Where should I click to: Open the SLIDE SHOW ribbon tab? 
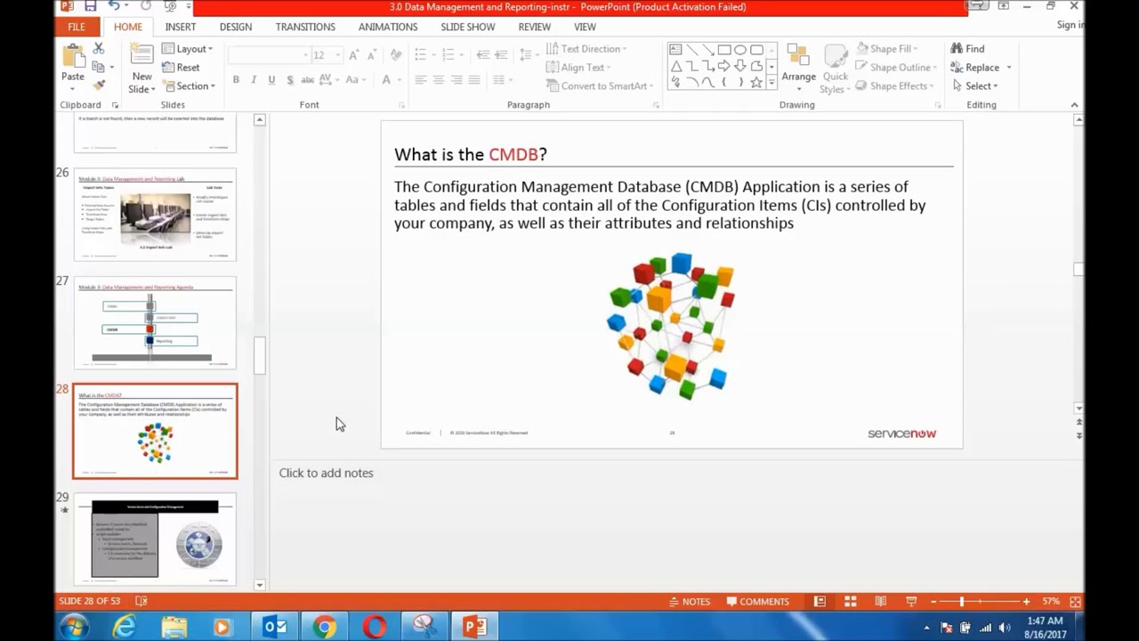tap(468, 27)
